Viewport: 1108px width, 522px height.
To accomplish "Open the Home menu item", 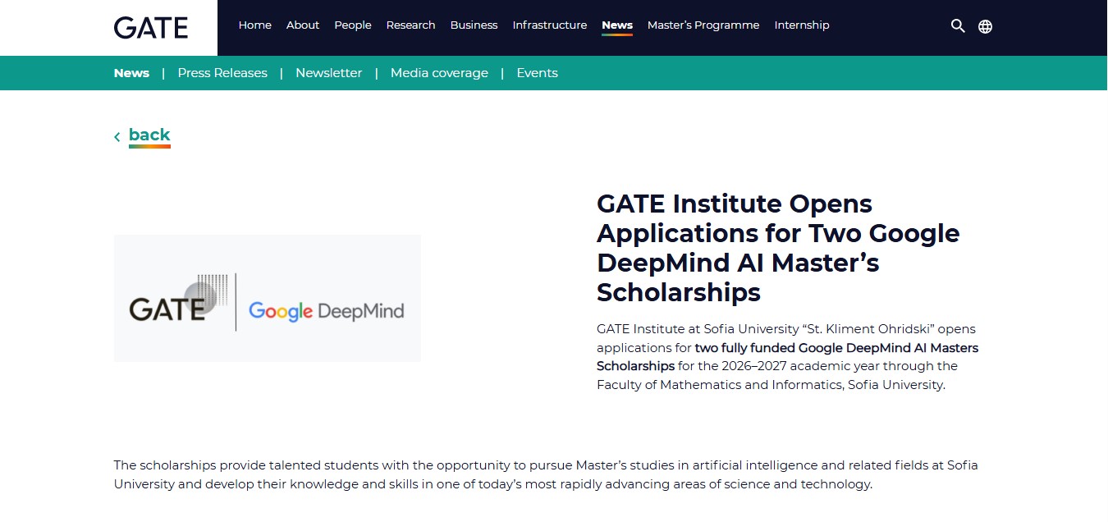I will click(255, 25).
